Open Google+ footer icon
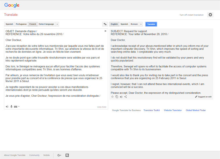Image resolution: width=220 pixels, height=159 pixels. coord(59,155)
